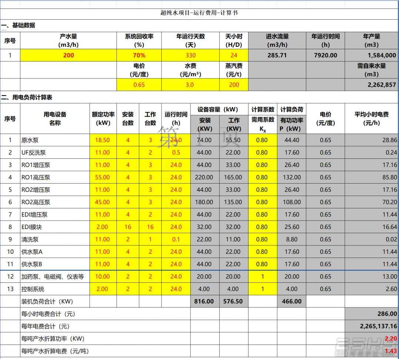Click the RO1高压泵 hourly cost 85.80

tap(372, 177)
